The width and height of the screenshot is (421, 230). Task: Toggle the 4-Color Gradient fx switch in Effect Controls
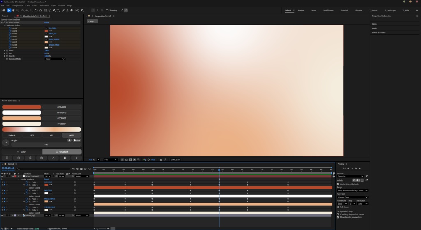4,23
